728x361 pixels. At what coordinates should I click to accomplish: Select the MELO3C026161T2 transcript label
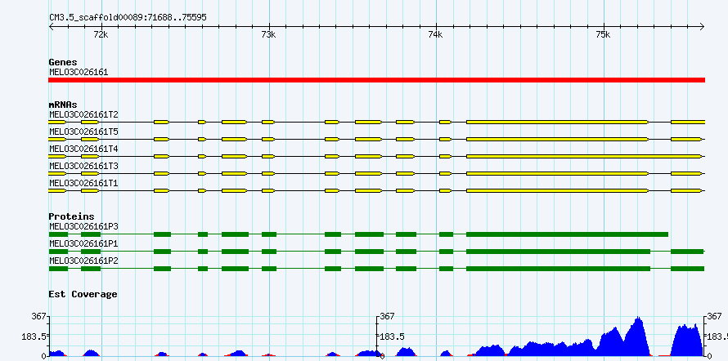[83, 114]
